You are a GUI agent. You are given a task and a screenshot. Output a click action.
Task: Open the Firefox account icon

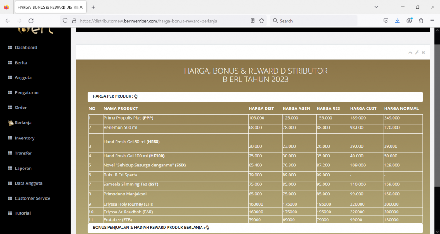tap(409, 21)
